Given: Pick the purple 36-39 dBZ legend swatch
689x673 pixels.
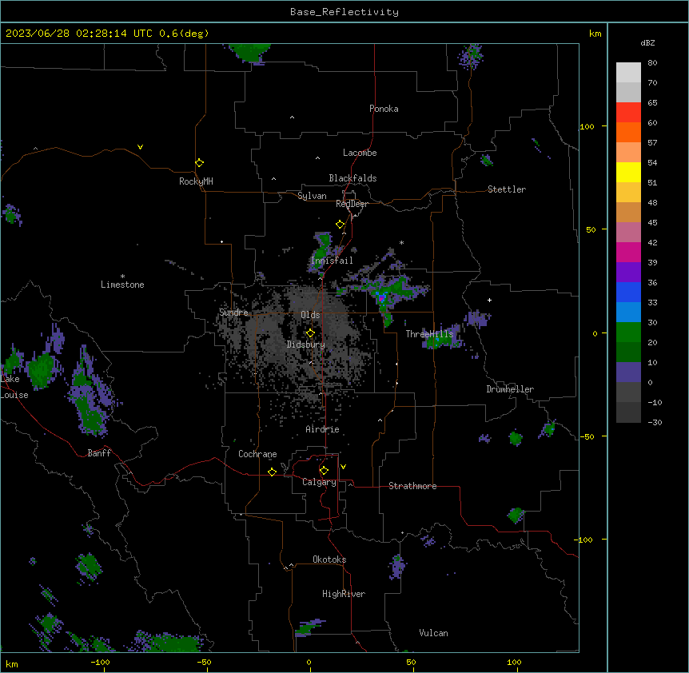Looking at the screenshot, I should (628, 273).
